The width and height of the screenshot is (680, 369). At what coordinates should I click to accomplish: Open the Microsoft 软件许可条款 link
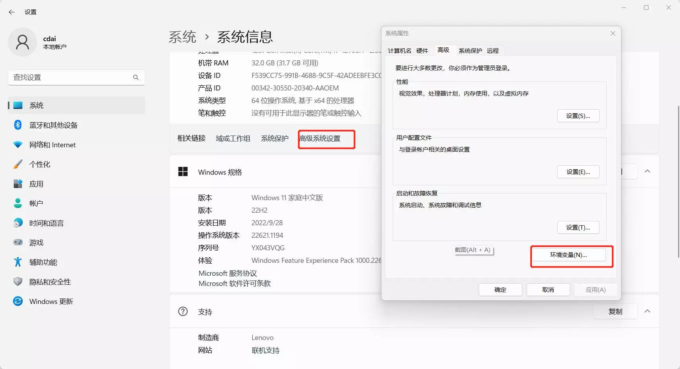pos(235,283)
